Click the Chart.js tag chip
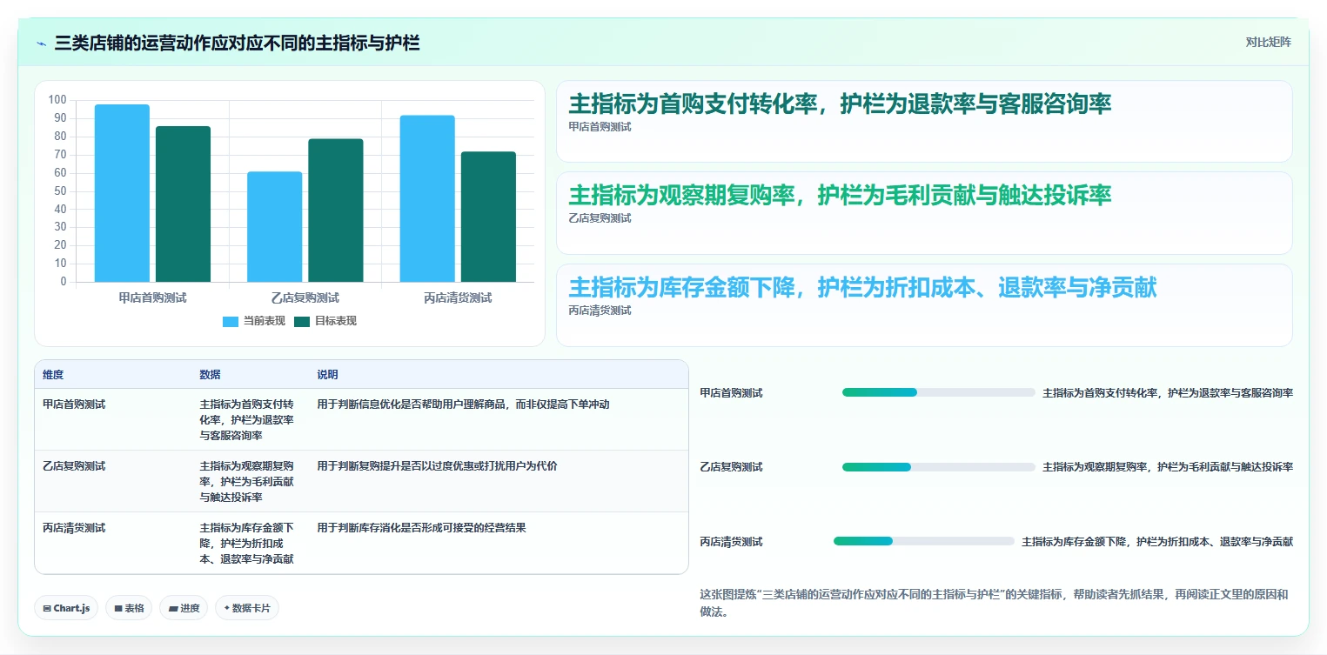This screenshot has width=1327, height=655. pos(67,608)
